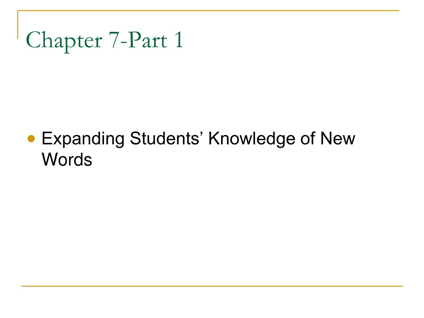The image size is (424, 318).
Task: Select the word 'Words' on second line
Action: (x=67, y=159)
